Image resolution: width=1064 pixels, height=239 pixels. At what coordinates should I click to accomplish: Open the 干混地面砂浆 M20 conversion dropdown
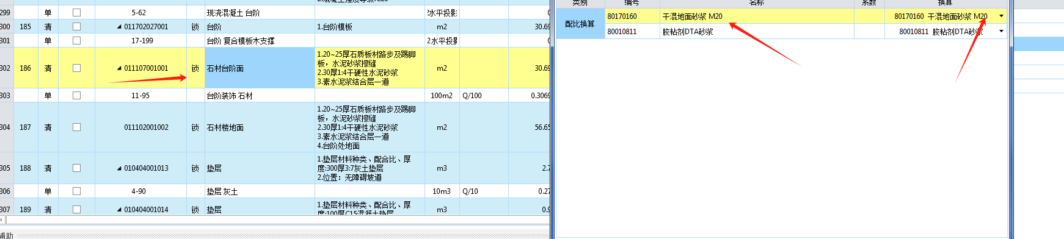1001,16
